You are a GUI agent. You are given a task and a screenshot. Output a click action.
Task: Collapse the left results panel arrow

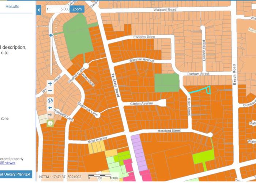pos(38,10)
